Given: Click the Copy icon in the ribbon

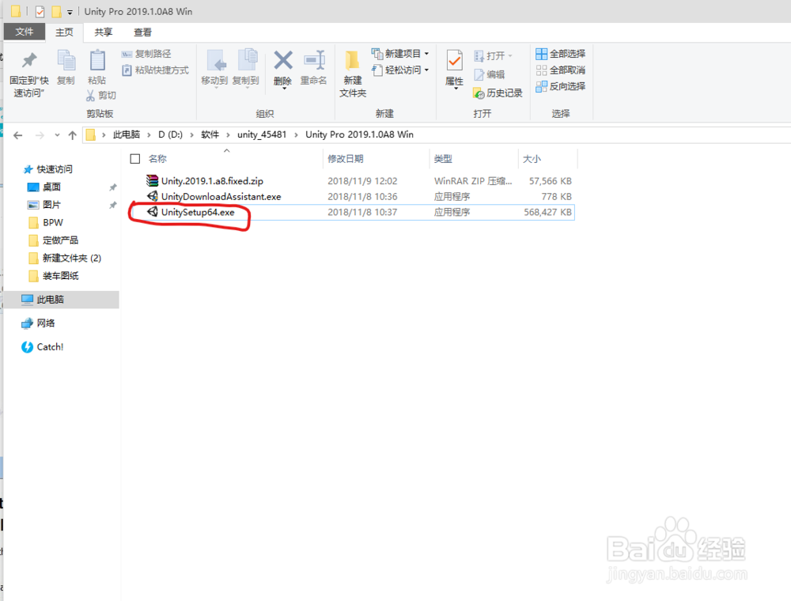Looking at the screenshot, I should [x=66, y=61].
